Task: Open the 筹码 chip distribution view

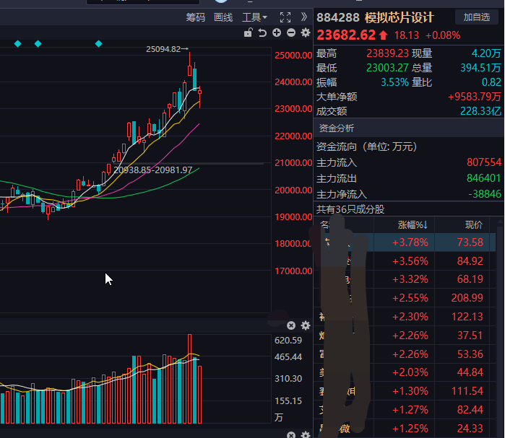Action: pyautogui.click(x=196, y=17)
